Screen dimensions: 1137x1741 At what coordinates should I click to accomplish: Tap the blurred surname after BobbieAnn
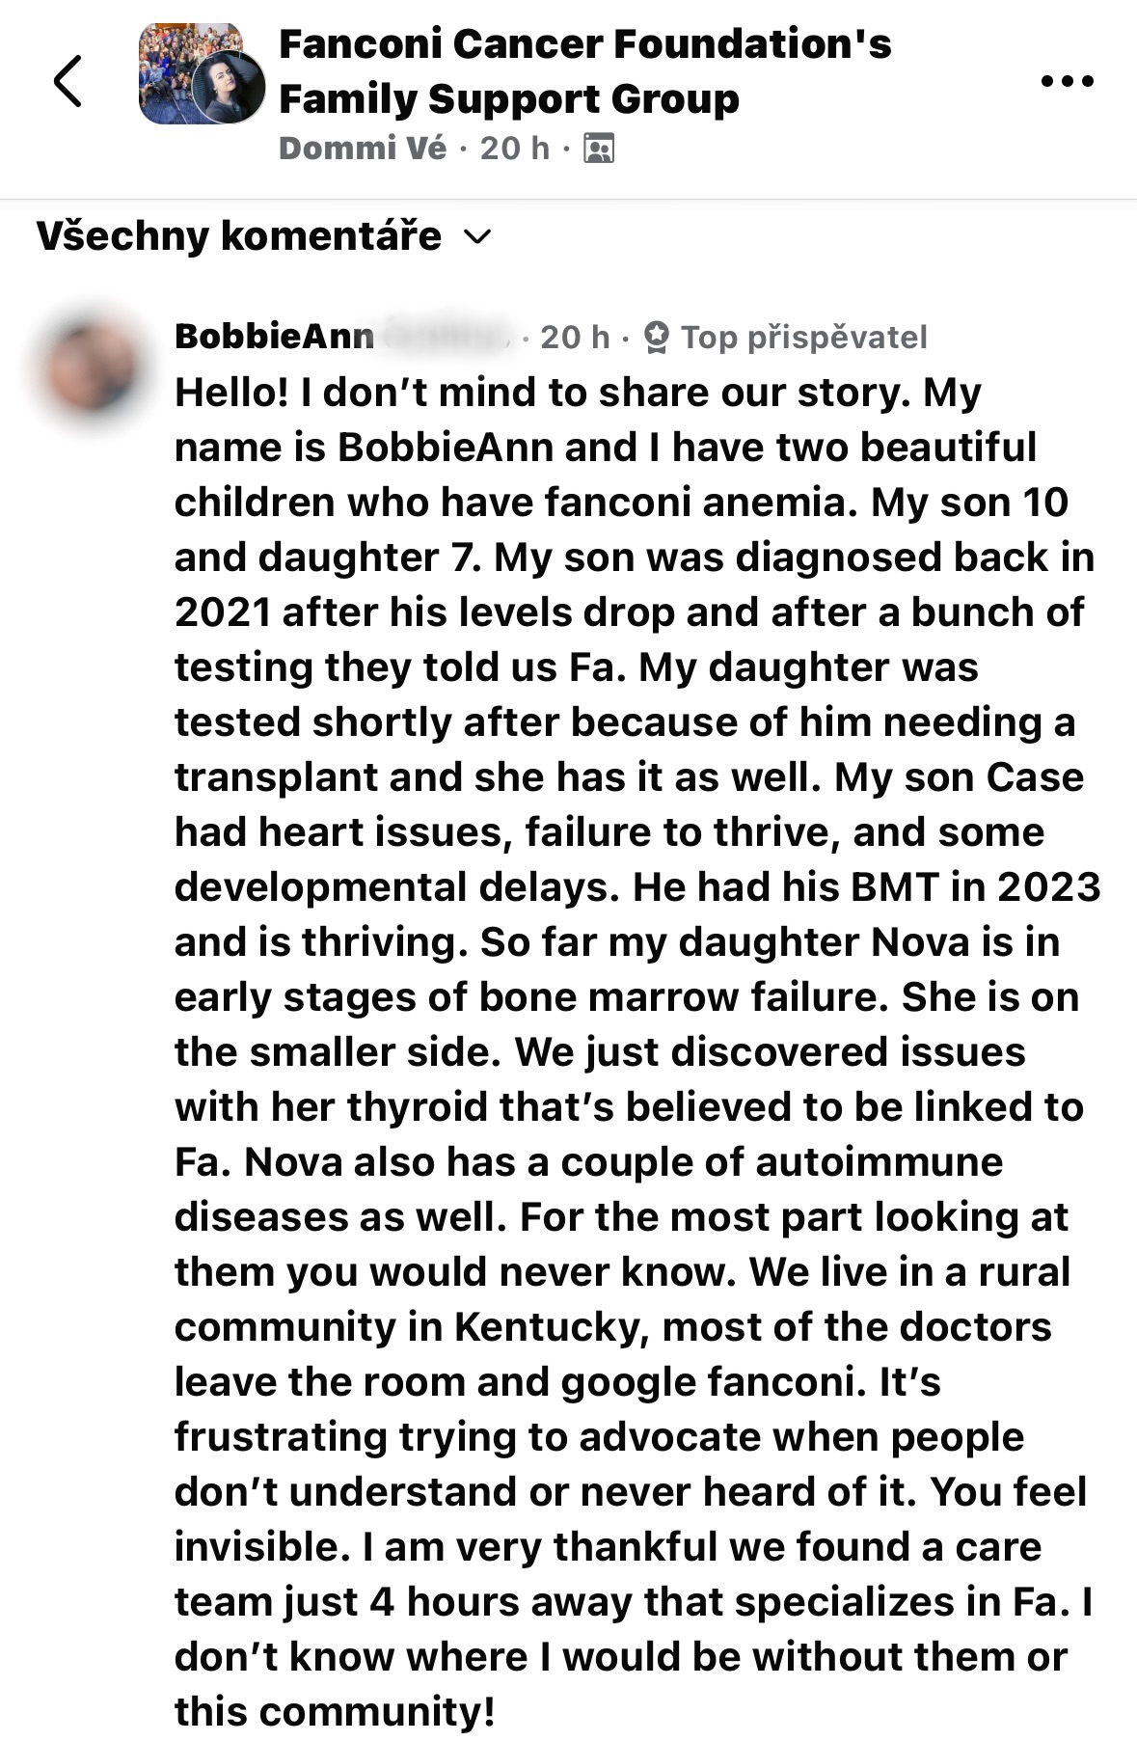coord(442,337)
